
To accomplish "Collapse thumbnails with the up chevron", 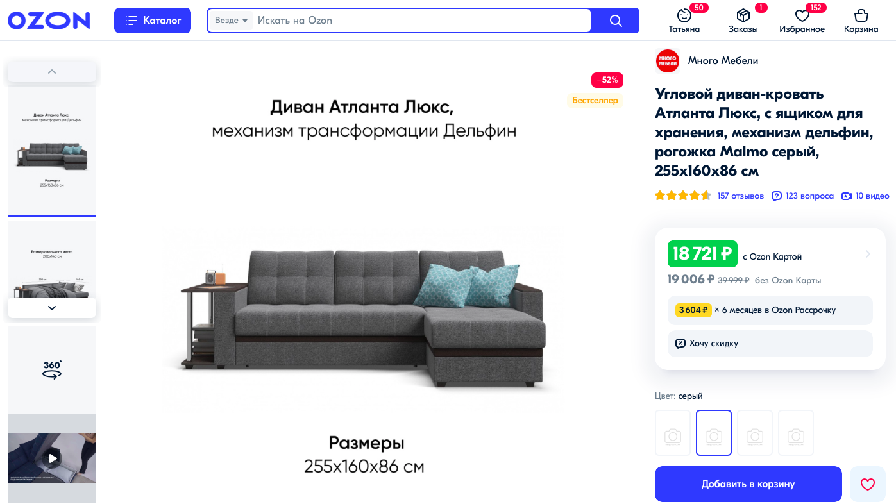I will [x=52, y=72].
